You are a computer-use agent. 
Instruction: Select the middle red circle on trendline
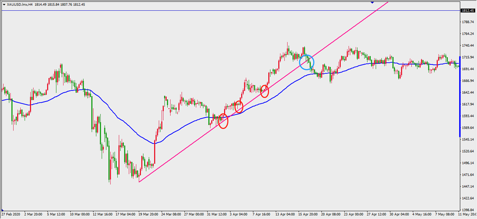point(239,107)
